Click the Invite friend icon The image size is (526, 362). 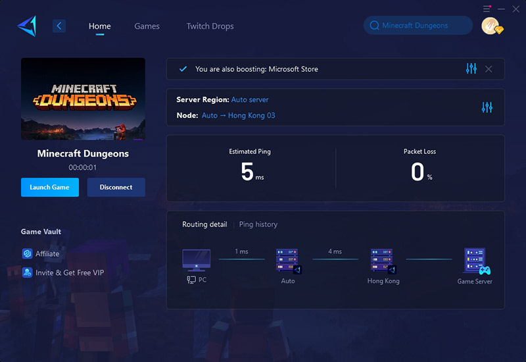click(x=27, y=272)
